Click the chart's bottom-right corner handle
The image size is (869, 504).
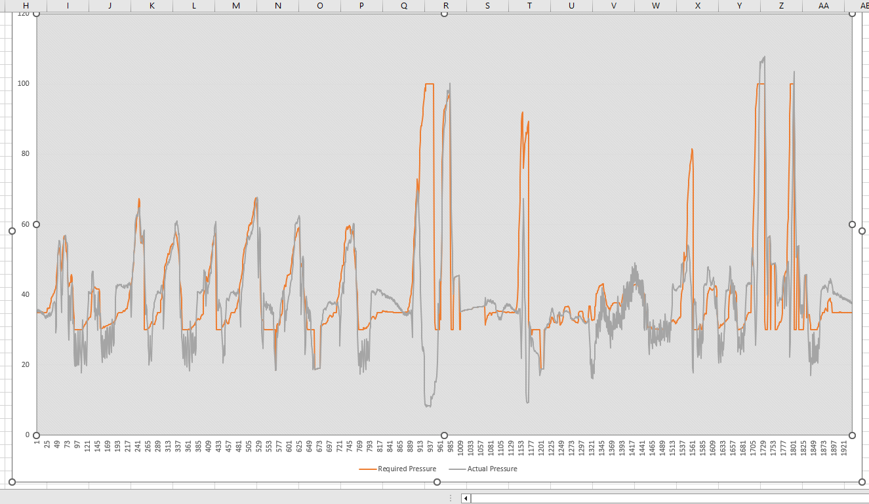pyautogui.click(x=862, y=482)
